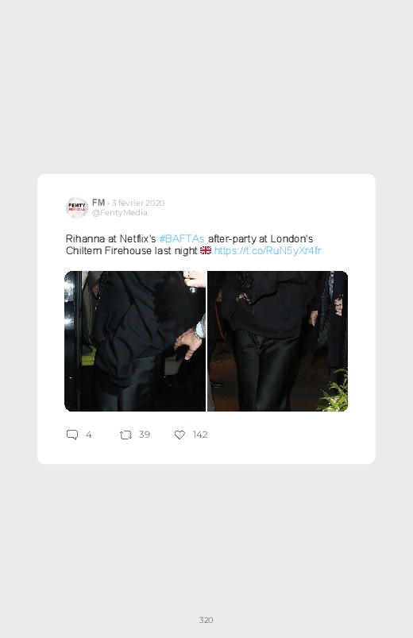Like the tweet with the heart icon
Image resolution: width=413 pixels, height=638 pixels.
click(179, 435)
